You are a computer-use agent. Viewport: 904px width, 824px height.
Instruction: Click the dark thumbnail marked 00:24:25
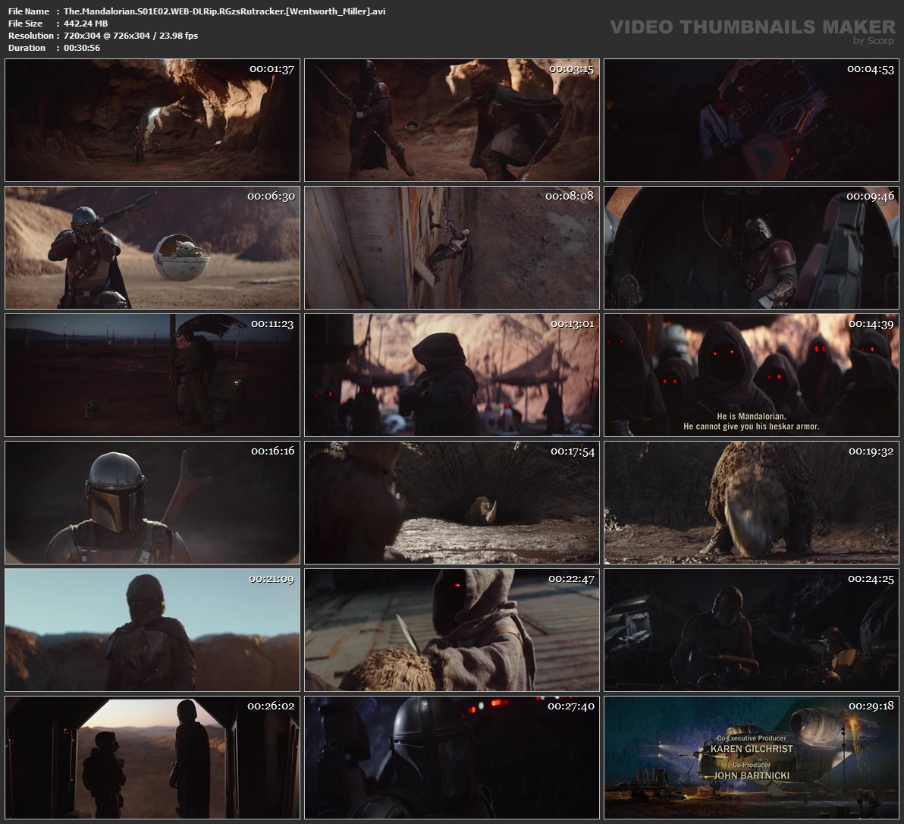click(752, 630)
